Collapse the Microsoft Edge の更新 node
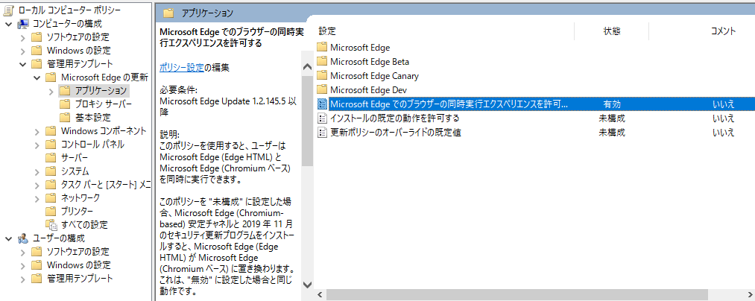The height and width of the screenshot is (301, 755). (x=37, y=77)
